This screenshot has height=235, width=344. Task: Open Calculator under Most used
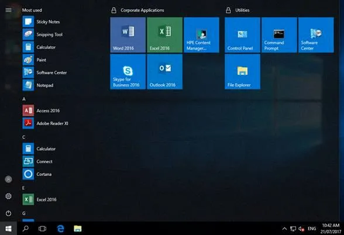point(39,47)
